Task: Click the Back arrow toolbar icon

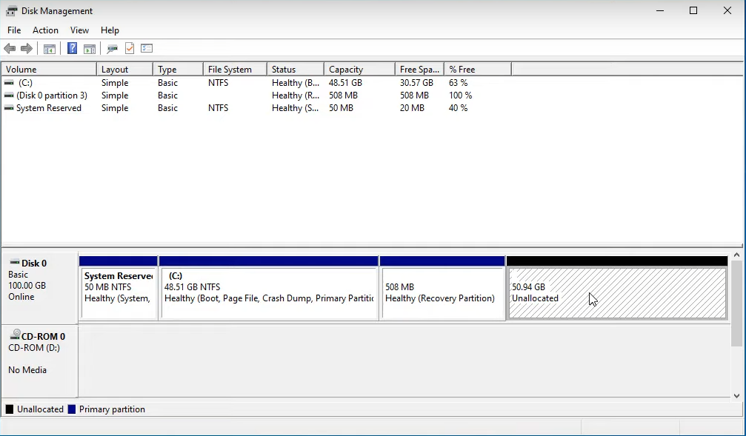Action: 10,49
